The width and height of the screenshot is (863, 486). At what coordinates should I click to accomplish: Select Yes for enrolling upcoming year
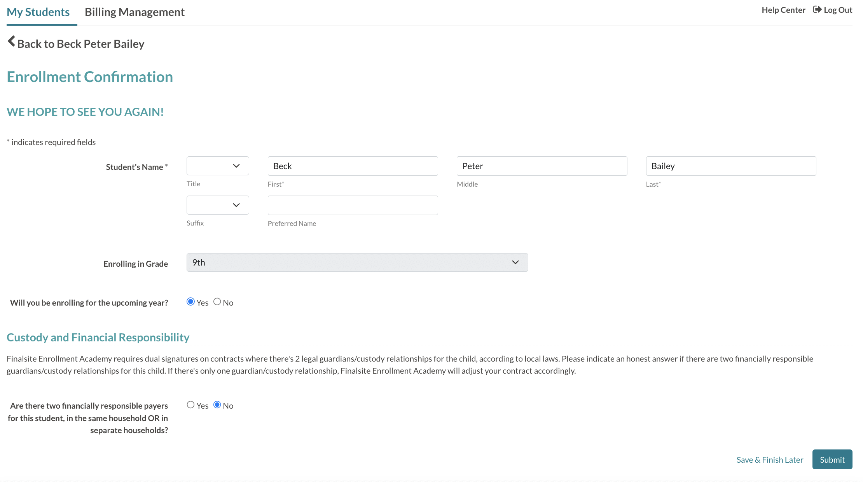pyautogui.click(x=190, y=302)
